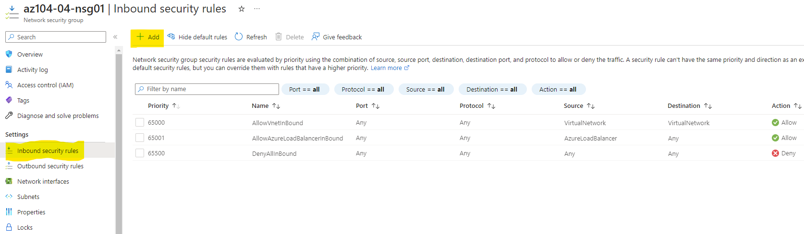Click the Subnets icon

click(x=9, y=197)
